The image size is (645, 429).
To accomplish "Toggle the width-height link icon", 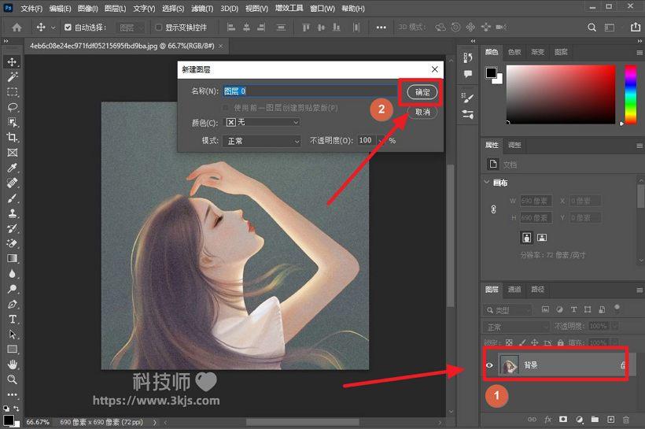I will 494,209.
